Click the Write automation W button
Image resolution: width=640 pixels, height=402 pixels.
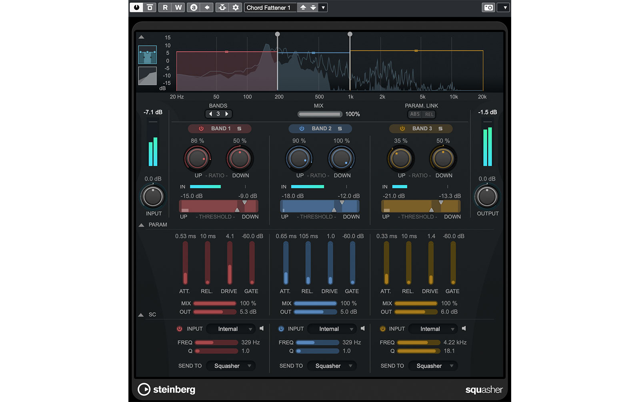pos(178,7)
